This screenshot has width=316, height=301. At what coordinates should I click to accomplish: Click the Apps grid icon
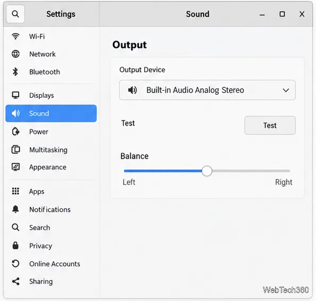15,191
